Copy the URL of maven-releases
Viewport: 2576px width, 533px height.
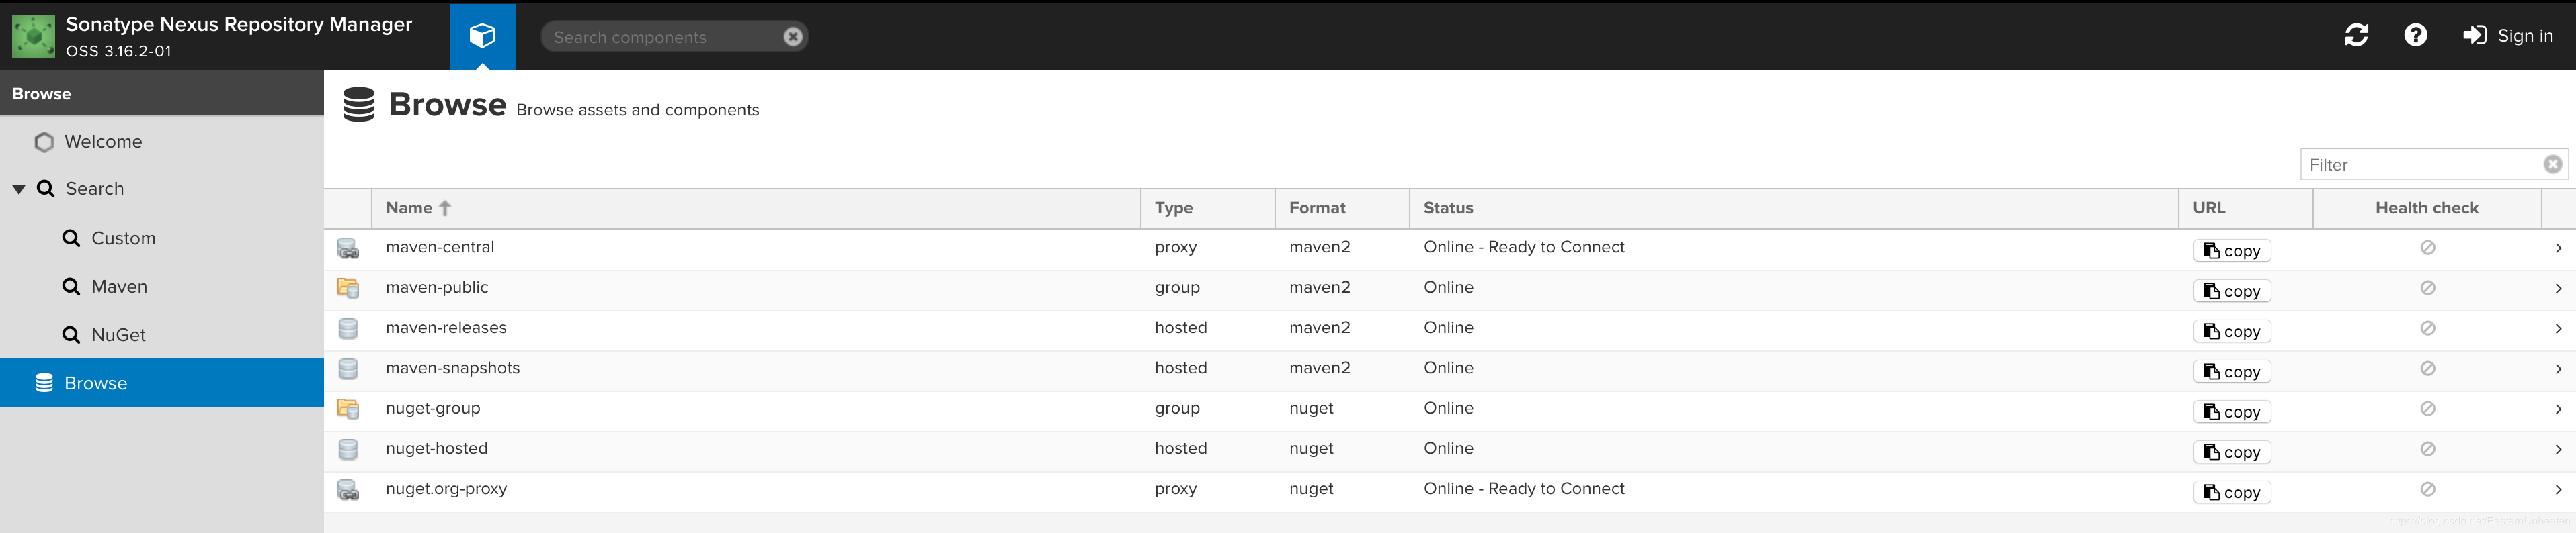click(x=2232, y=332)
